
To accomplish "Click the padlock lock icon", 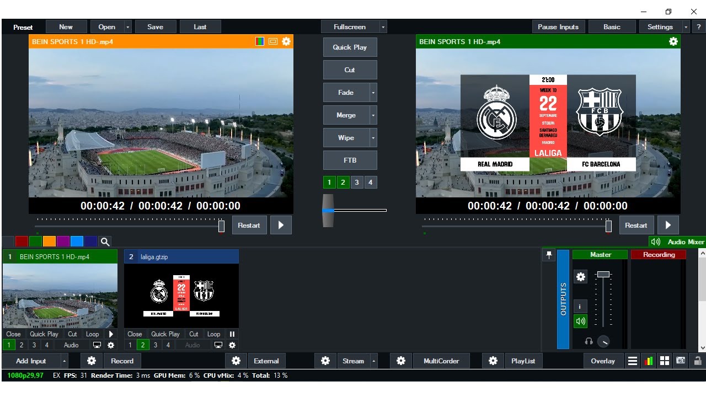I will [698, 361].
